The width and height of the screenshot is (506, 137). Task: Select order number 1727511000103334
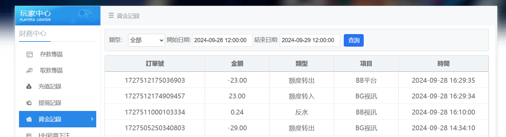tap(155, 112)
